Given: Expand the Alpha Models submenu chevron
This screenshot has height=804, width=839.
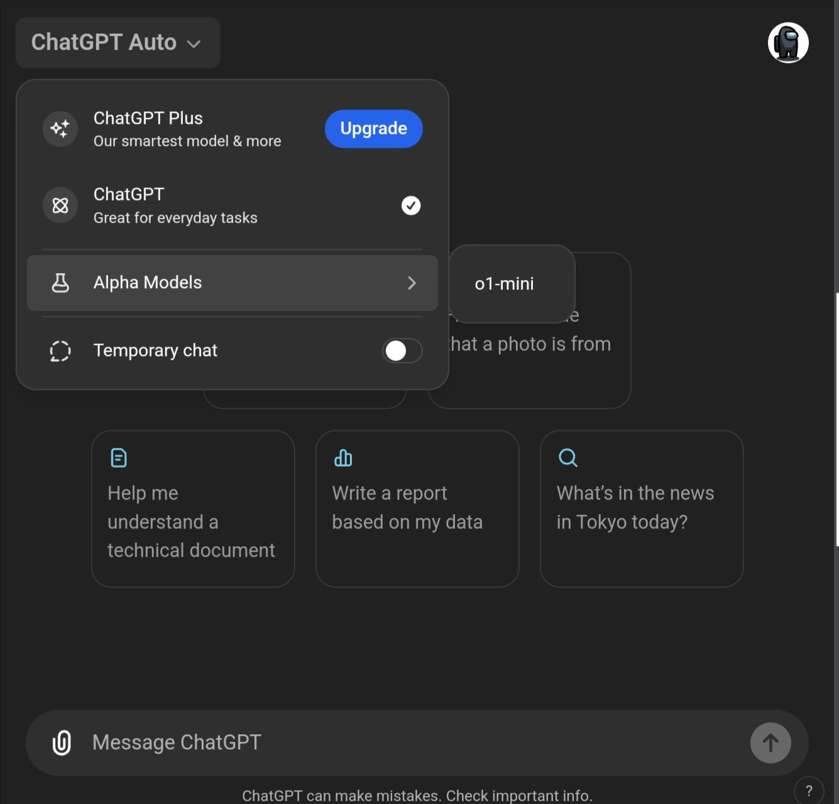Looking at the screenshot, I should 412,283.
